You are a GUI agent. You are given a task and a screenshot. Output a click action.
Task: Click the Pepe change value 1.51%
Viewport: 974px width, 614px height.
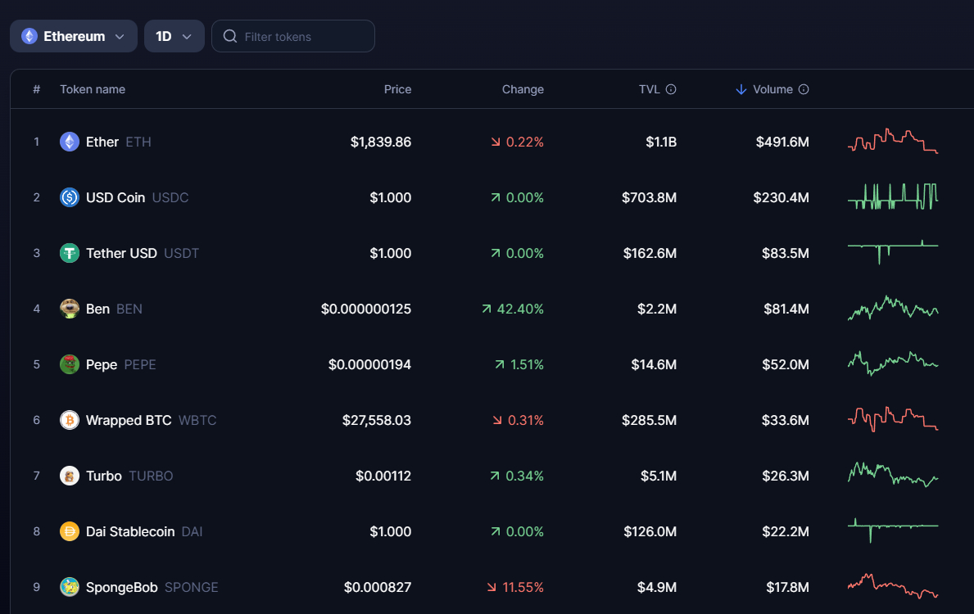(527, 364)
